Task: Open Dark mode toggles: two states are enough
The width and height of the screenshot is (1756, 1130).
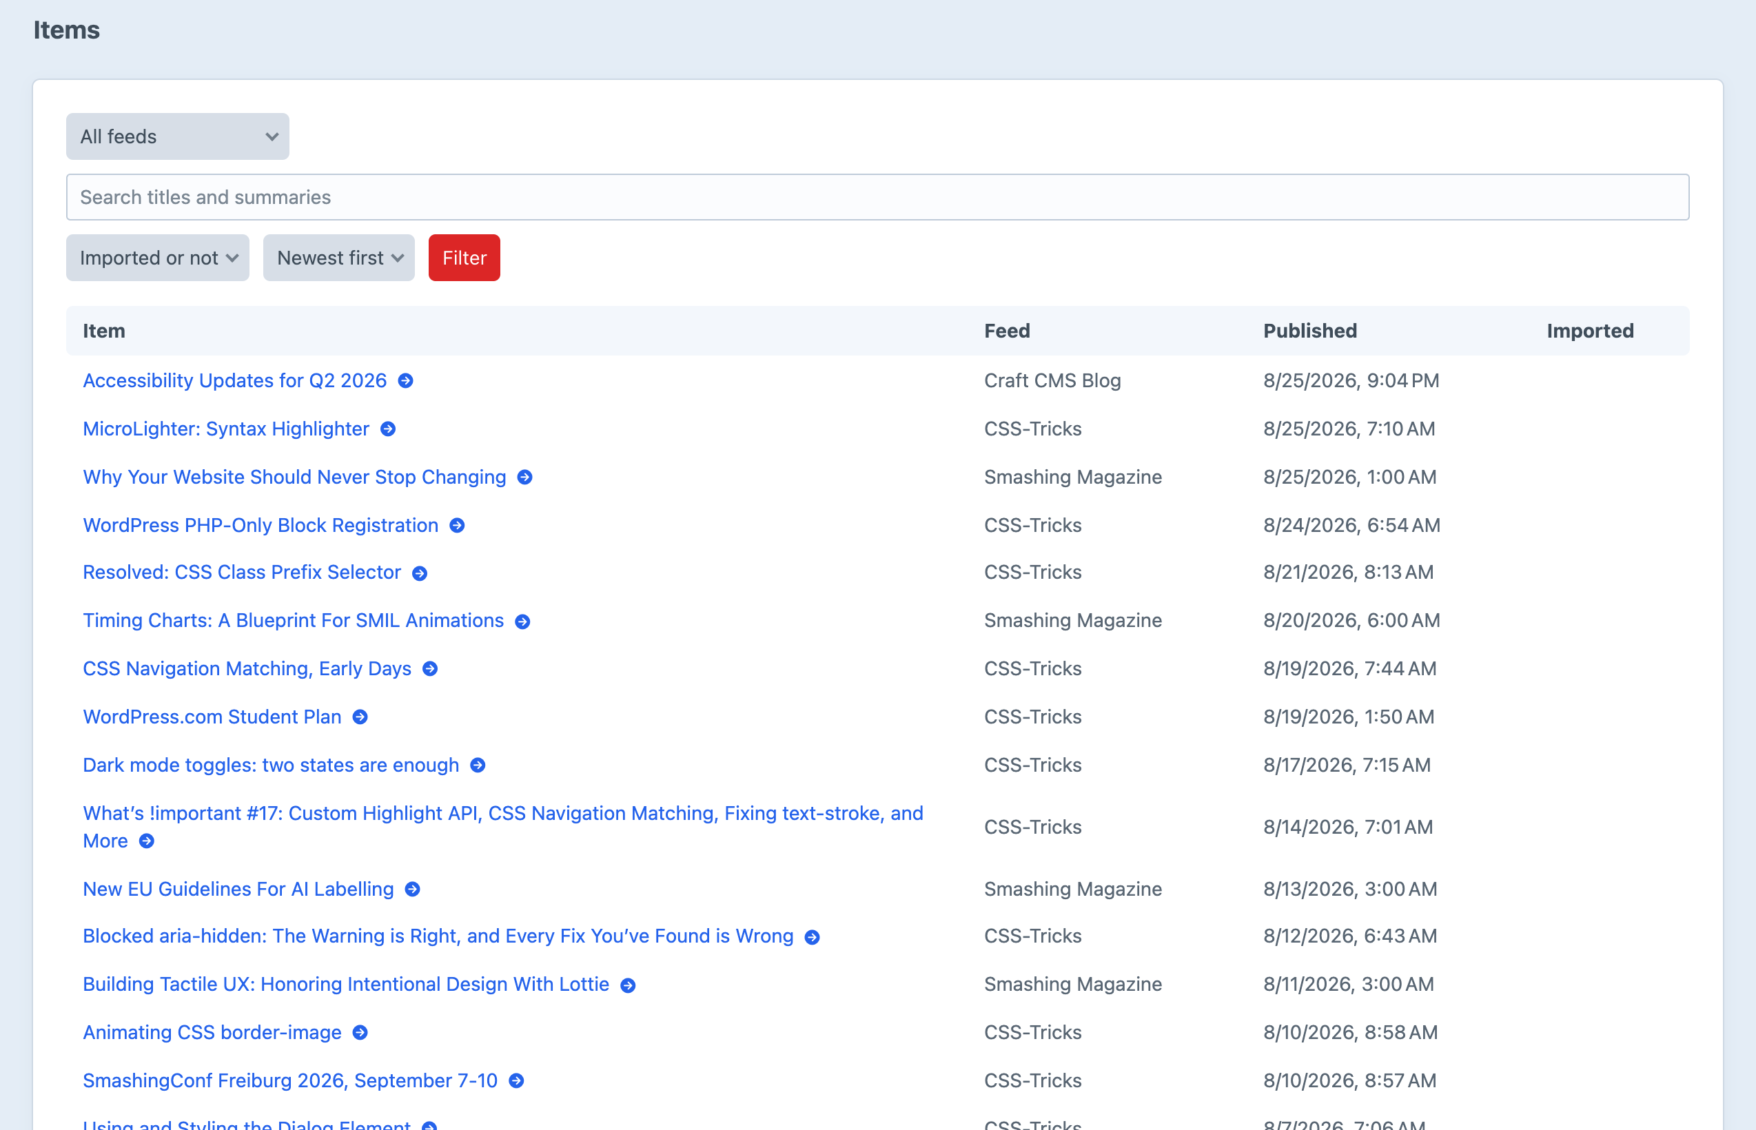Action: 271,766
